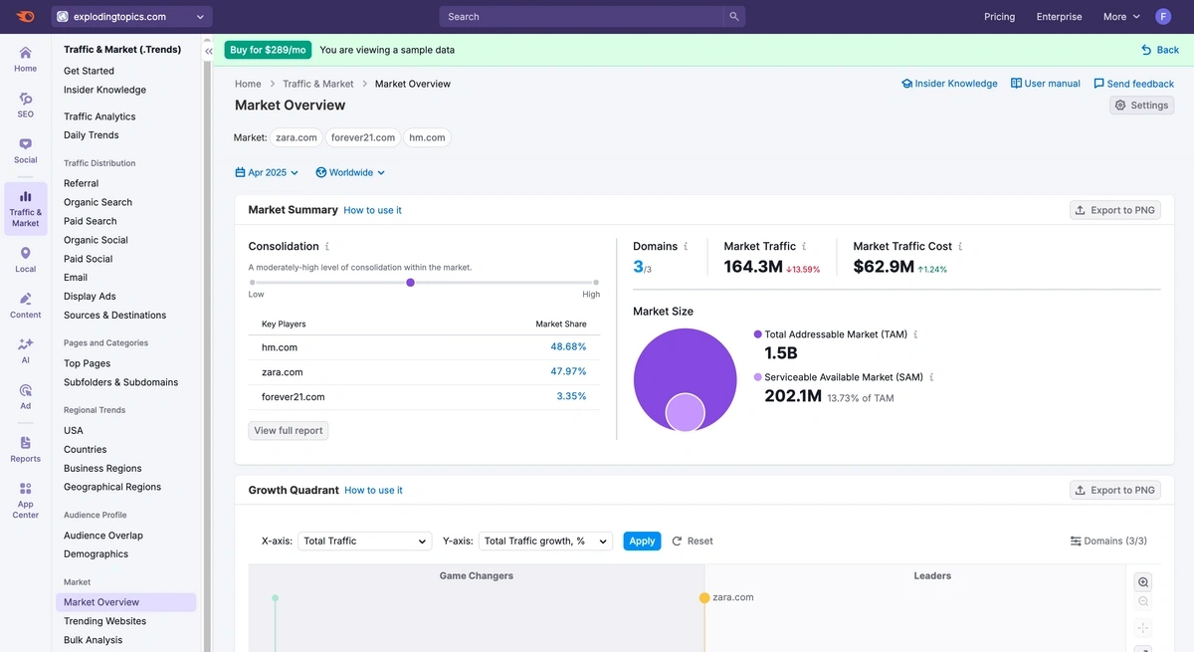The height and width of the screenshot is (652, 1194).
Task: Click the Back link
Action: [1160, 50]
